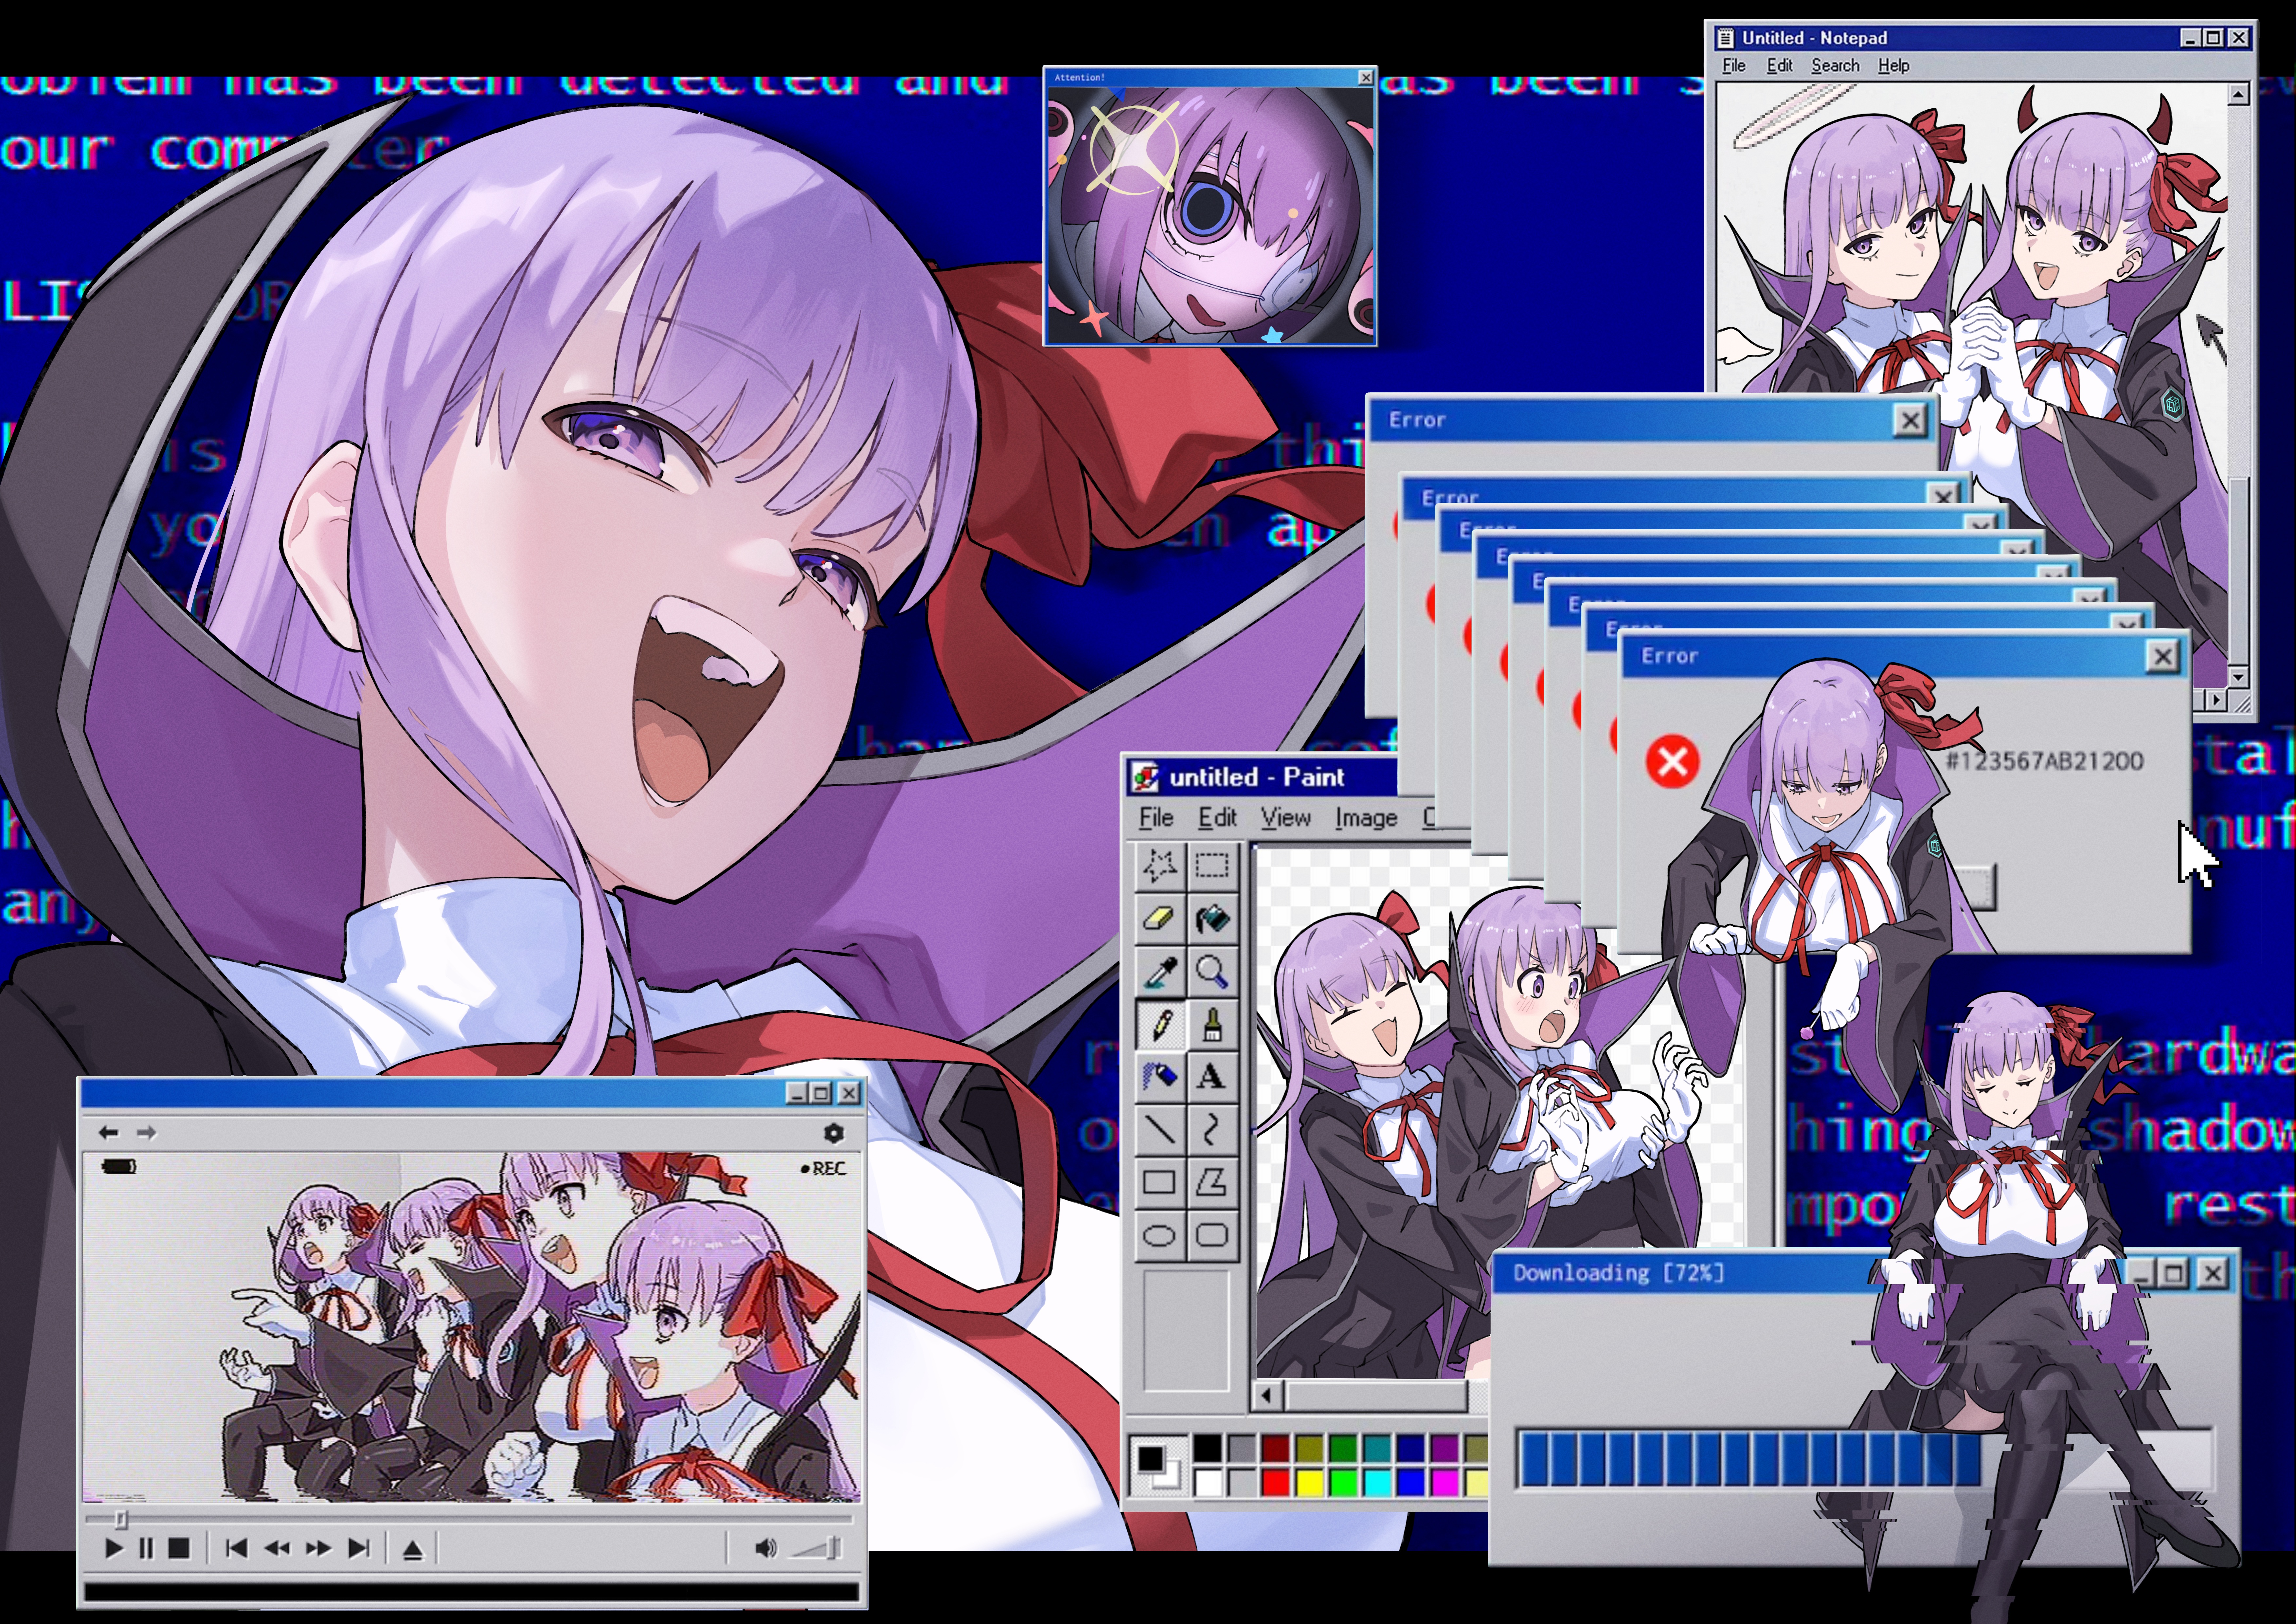Select the Fill With Color bucket tool
Image resolution: width=2296 pixels, height=1624 pixels.
[1212, 919]
